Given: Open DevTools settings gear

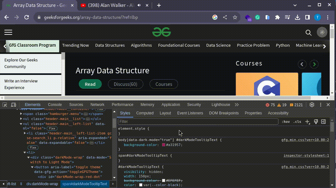Looking at the screenshot, I should tap(312, 105).
